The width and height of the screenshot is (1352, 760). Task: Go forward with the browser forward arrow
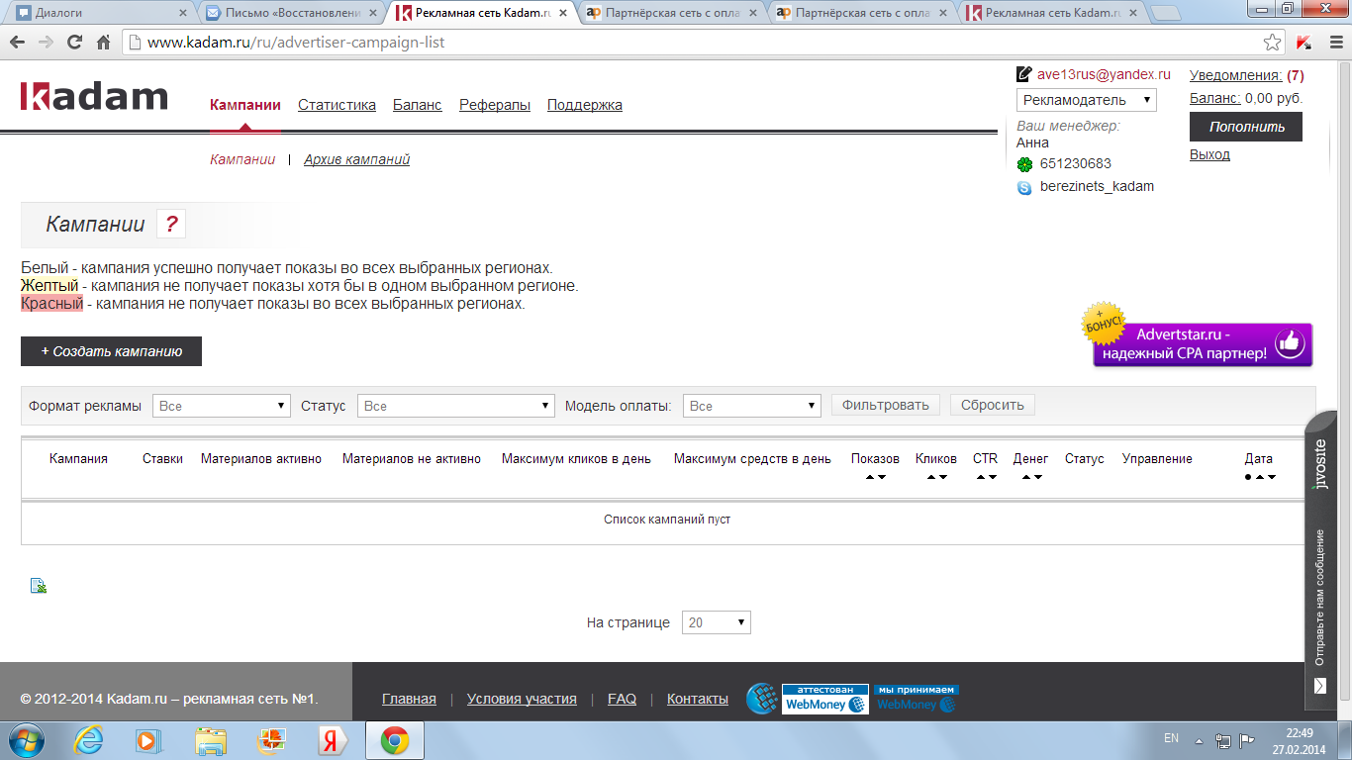click(x=46, y=43)
